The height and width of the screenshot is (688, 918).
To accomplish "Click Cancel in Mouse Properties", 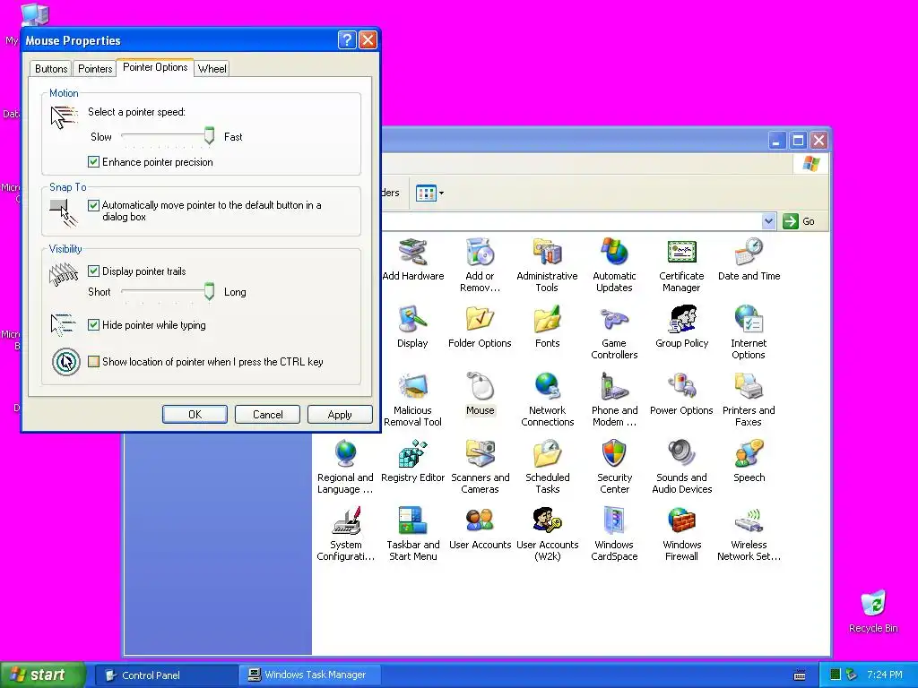I will pyautogui.click(x=267, y=414).
